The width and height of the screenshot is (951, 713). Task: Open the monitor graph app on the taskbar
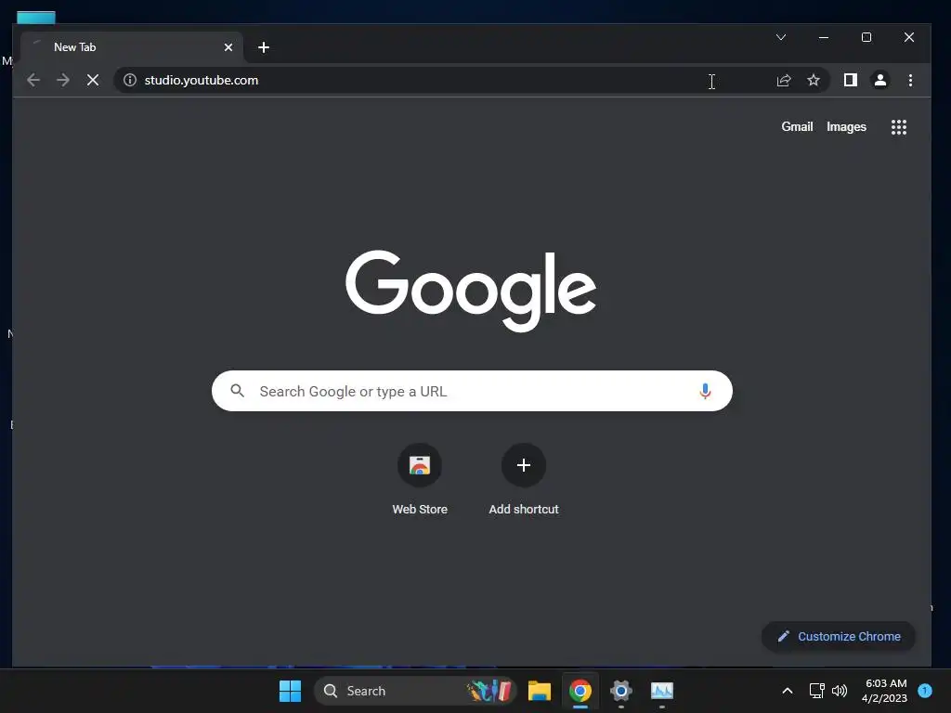[x=661, y=691]
